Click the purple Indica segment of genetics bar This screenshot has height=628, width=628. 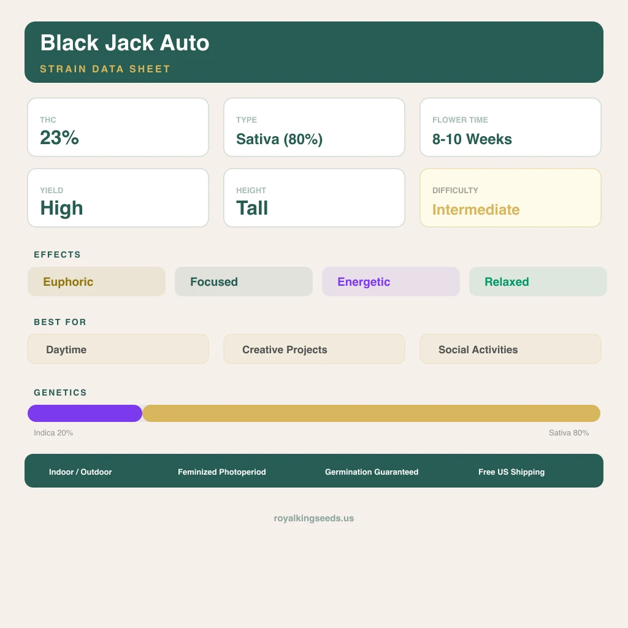(x=85, y=413)
